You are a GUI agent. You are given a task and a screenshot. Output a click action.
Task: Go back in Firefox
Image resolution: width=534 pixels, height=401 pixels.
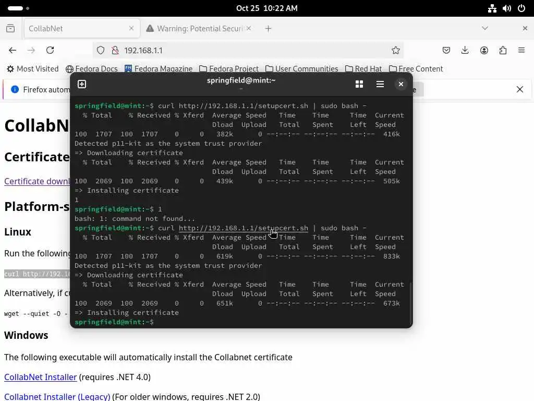coord(13,51)
